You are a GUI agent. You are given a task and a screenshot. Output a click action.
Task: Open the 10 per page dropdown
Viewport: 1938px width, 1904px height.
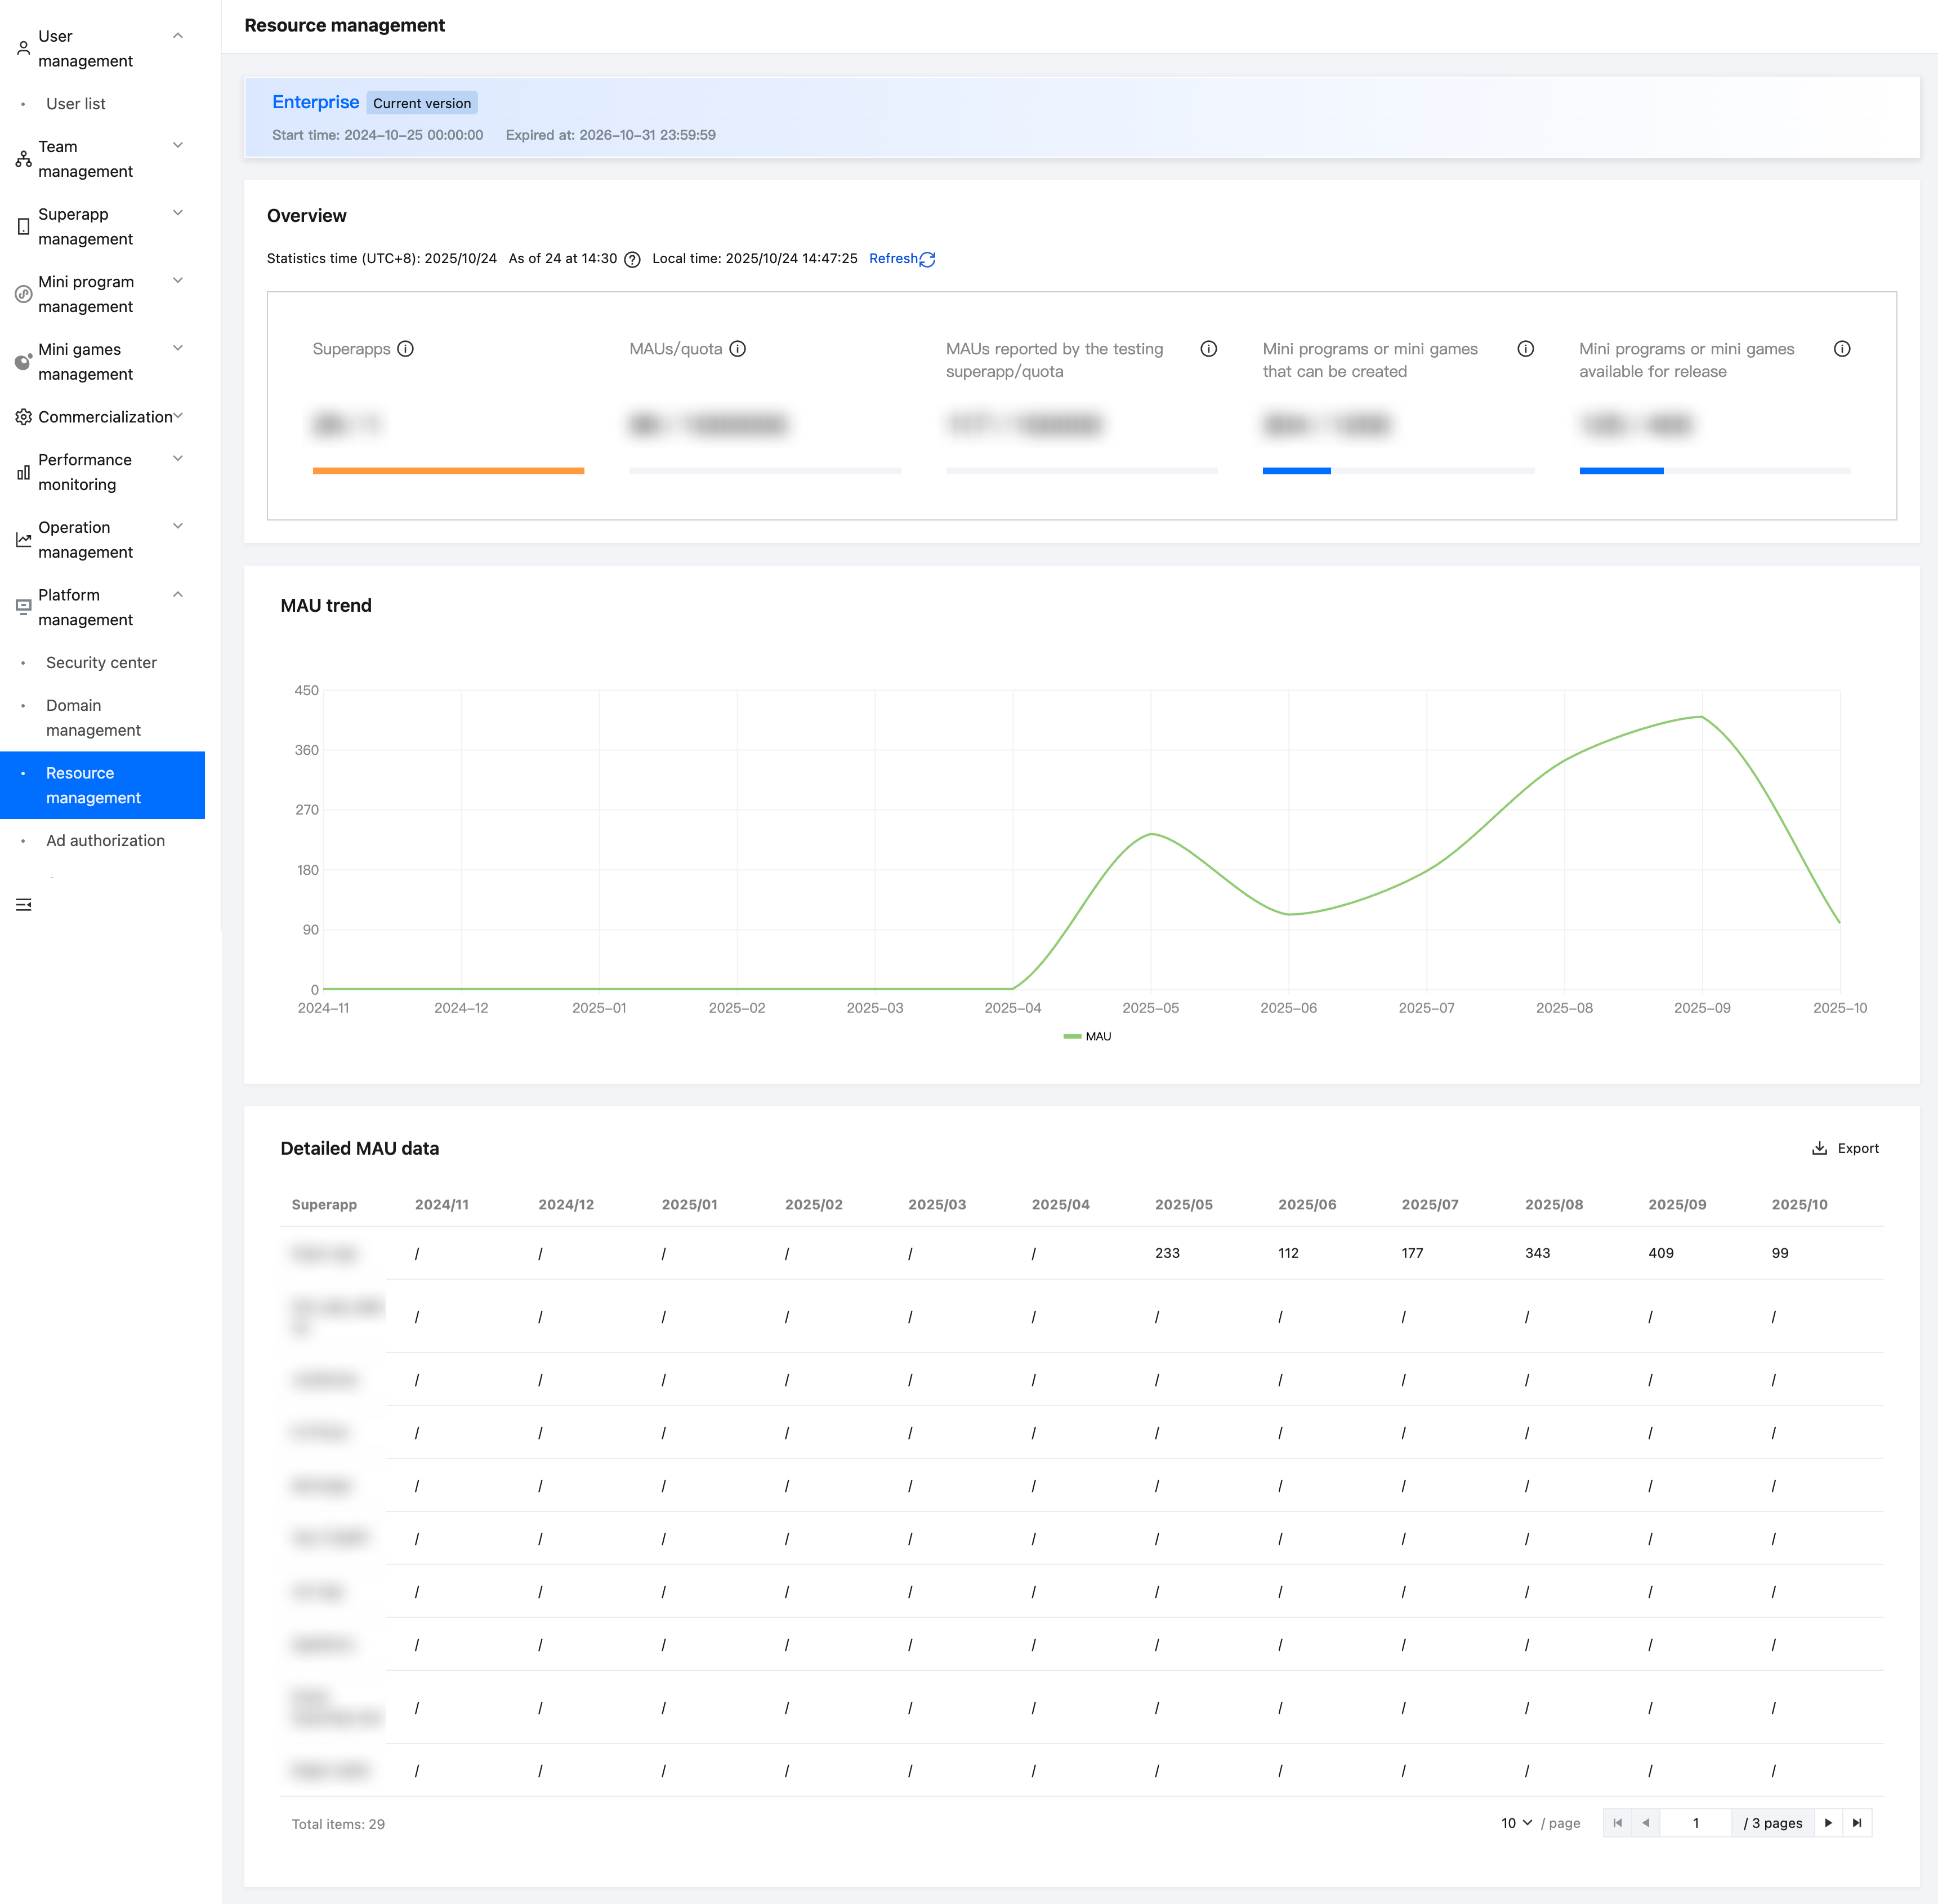click(x=1516, y=1823)
